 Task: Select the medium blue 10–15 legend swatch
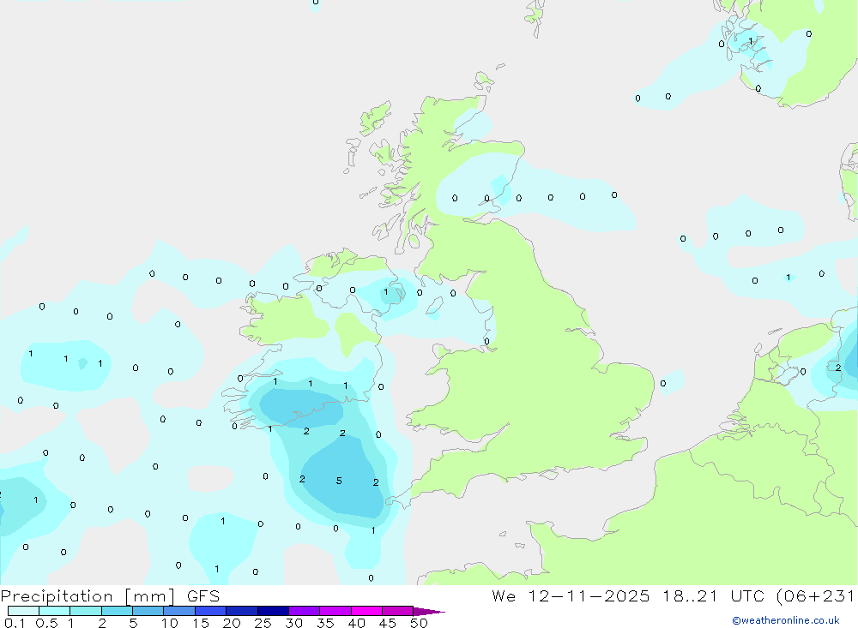click(x=179, y=611)
